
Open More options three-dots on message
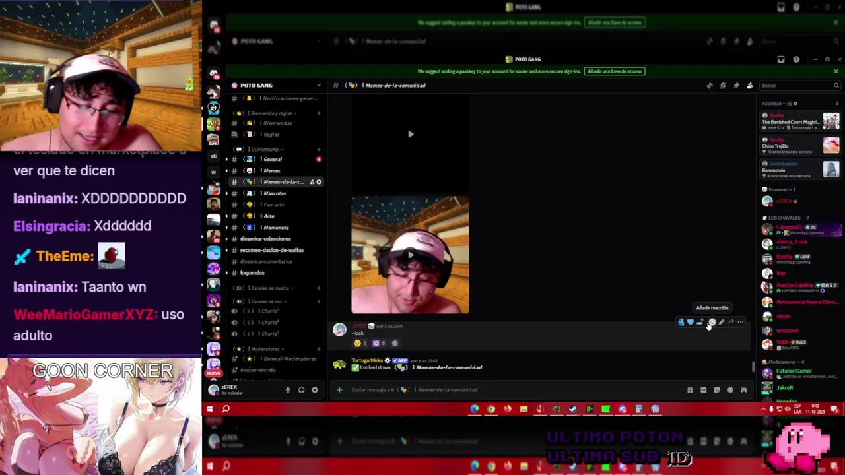741,322
